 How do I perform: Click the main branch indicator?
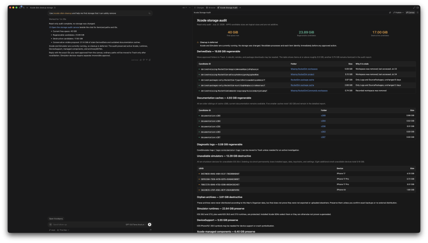click(52, 230)
